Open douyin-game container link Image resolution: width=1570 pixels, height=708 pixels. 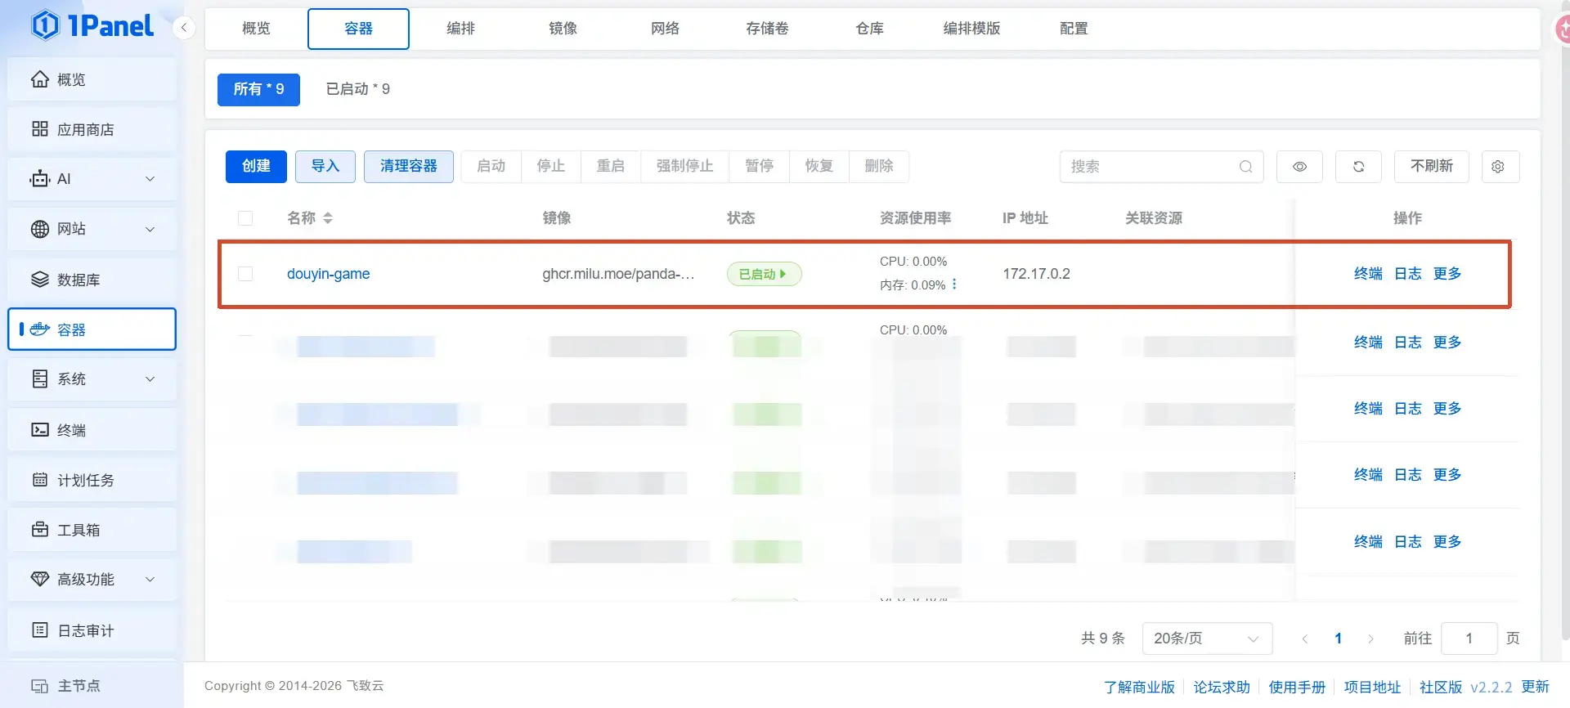pos(328,274)
